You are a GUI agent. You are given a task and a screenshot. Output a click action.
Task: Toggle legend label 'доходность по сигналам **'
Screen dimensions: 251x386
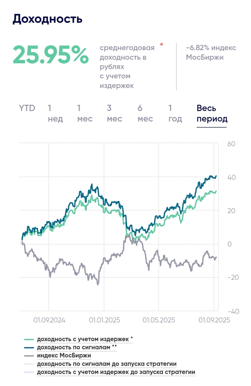point(77,347)
